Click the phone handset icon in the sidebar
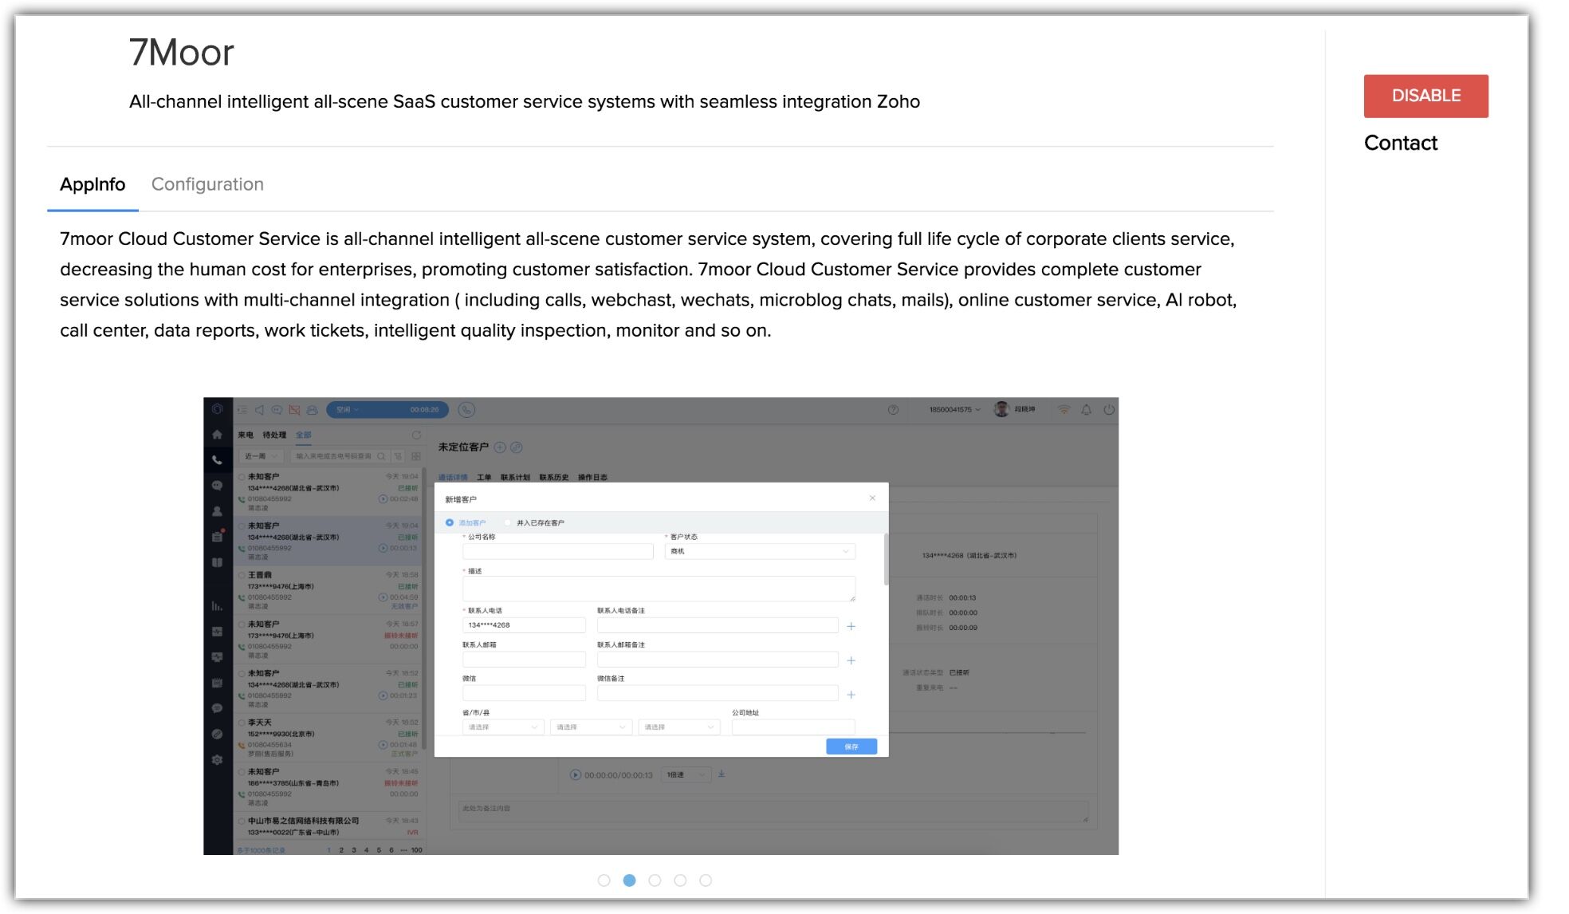Image resolution: width=1569 pixels, height=914 pixels. pos(217,460)
